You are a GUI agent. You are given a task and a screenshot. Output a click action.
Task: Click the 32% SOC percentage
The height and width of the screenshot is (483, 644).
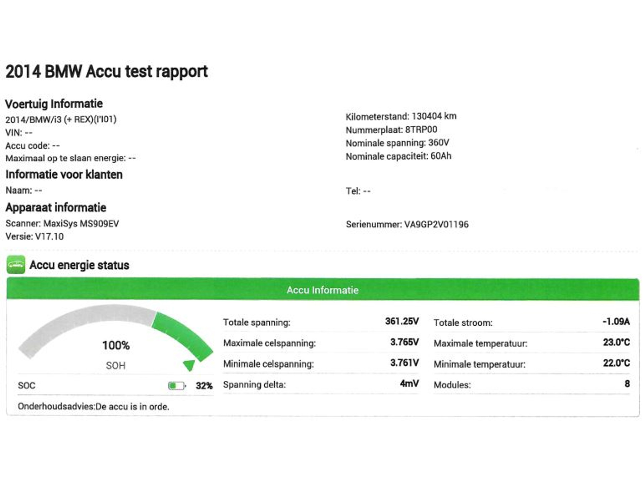204,386
